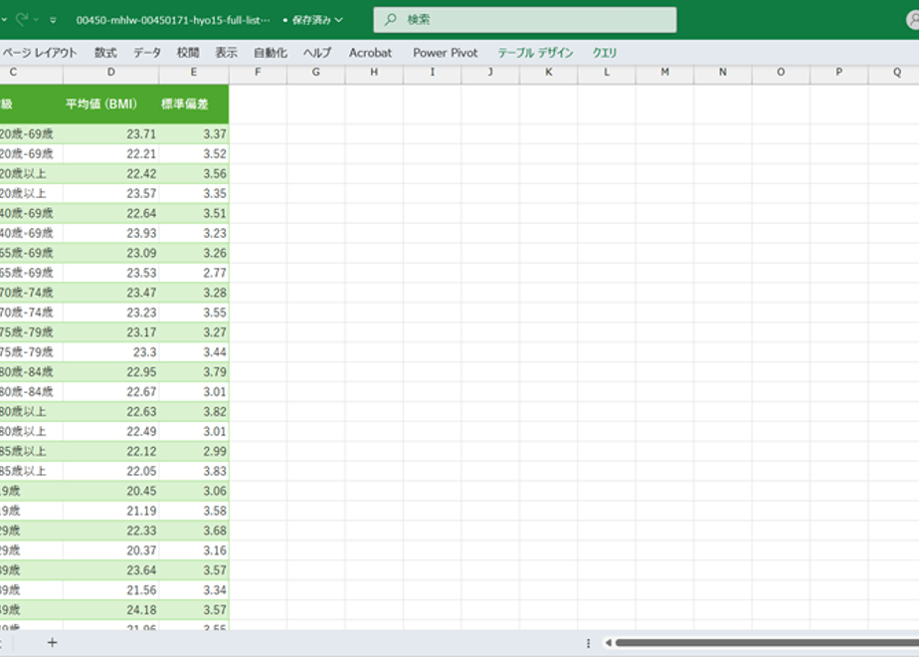Image resolution: width=919 pixels, height=657 pixels.
Task: Open the 表示 ribbon tab
Action: click(226, 53)
